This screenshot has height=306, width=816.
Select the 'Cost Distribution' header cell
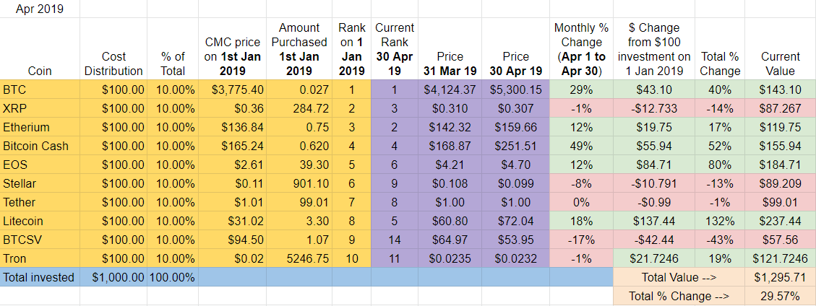pyautogui.click(x=113, y=49)
